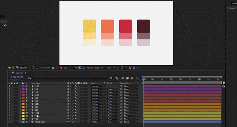Open the Show Channel color management icon

(x=61, y=68)
